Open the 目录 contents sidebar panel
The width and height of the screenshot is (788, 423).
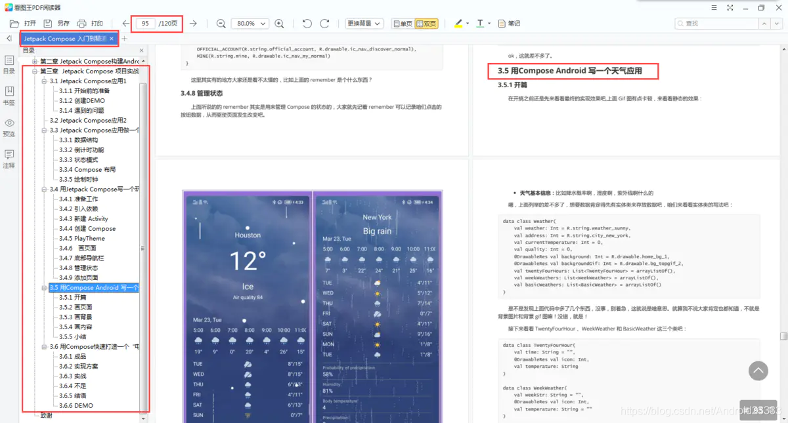[x=9, y=65]
